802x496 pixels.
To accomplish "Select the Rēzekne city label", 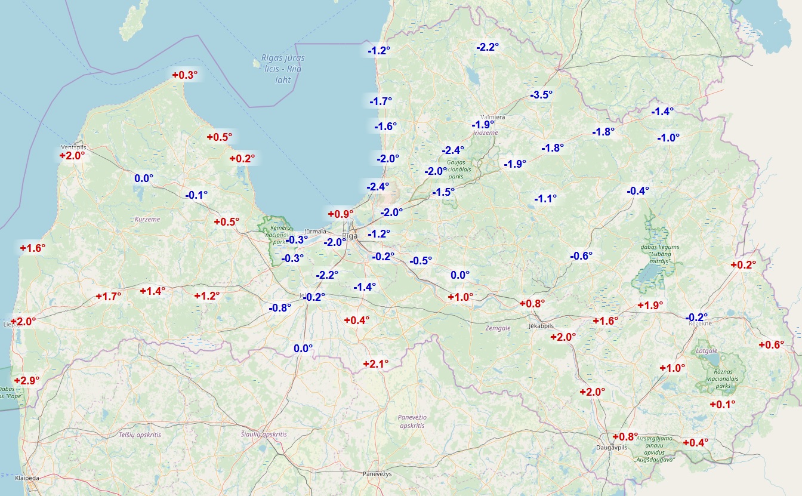I will 699,324.
